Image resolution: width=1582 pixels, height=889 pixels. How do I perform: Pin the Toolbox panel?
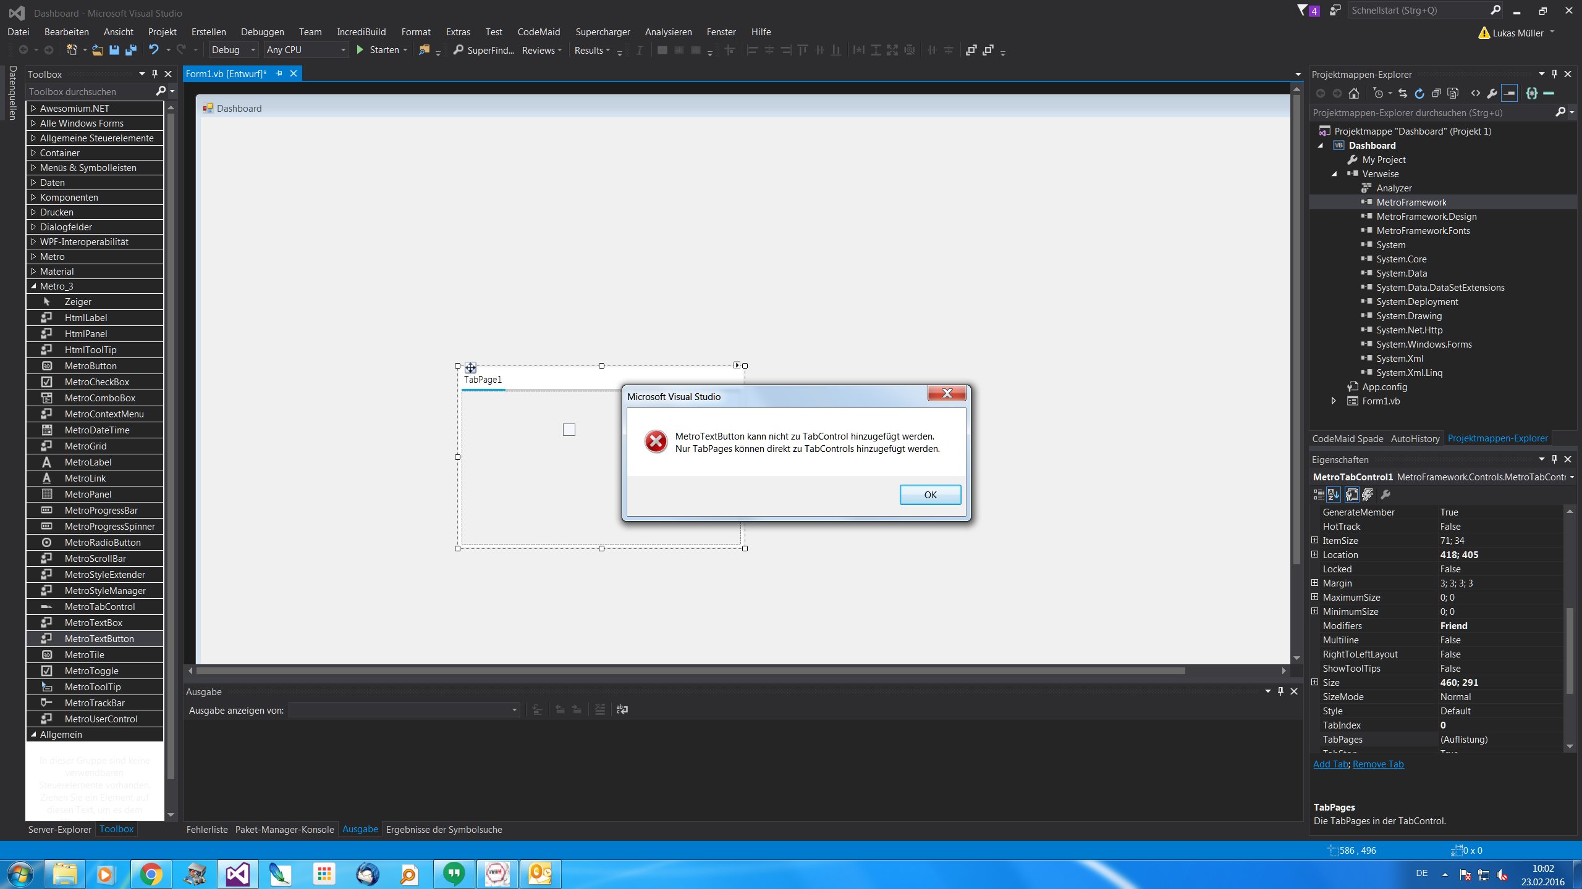pos(154,74)
